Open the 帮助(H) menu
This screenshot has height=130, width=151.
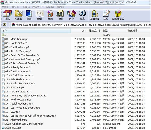pyautogui.click(x=60, y=7)
